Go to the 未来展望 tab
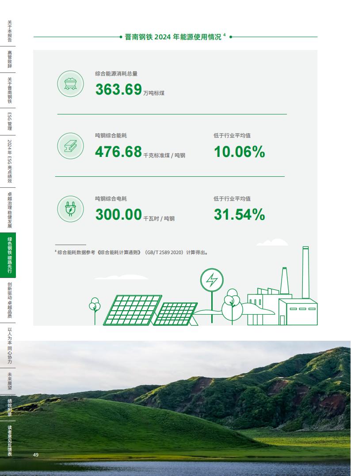This screenshot has height=476, width=351. [10, 381]
